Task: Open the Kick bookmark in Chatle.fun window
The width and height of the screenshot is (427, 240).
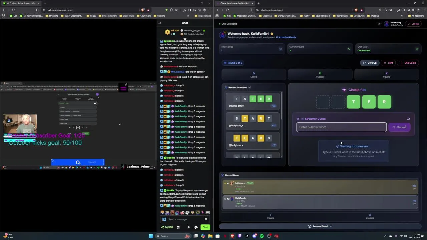Action: (x=227, y=16)
